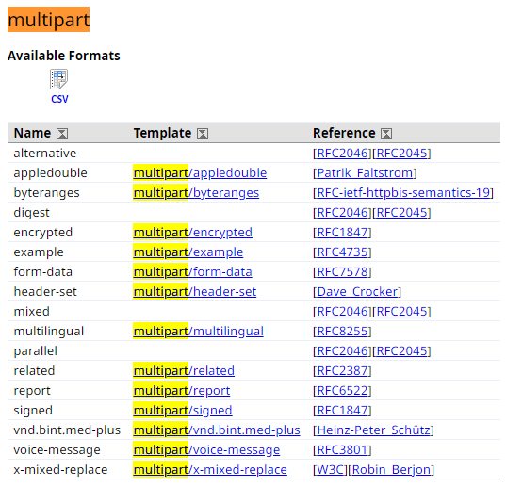
Task: Open the W3C reference link
Action: (330, 470)
